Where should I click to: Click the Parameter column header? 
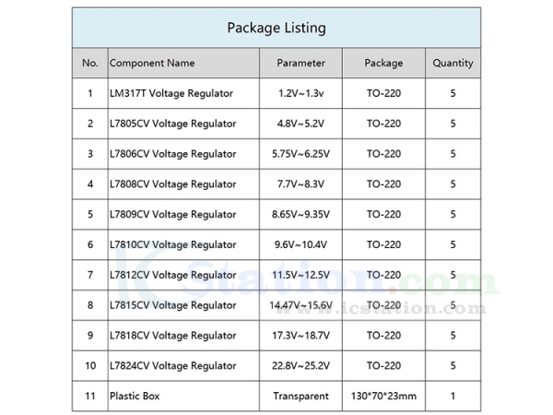coord(300,63)
